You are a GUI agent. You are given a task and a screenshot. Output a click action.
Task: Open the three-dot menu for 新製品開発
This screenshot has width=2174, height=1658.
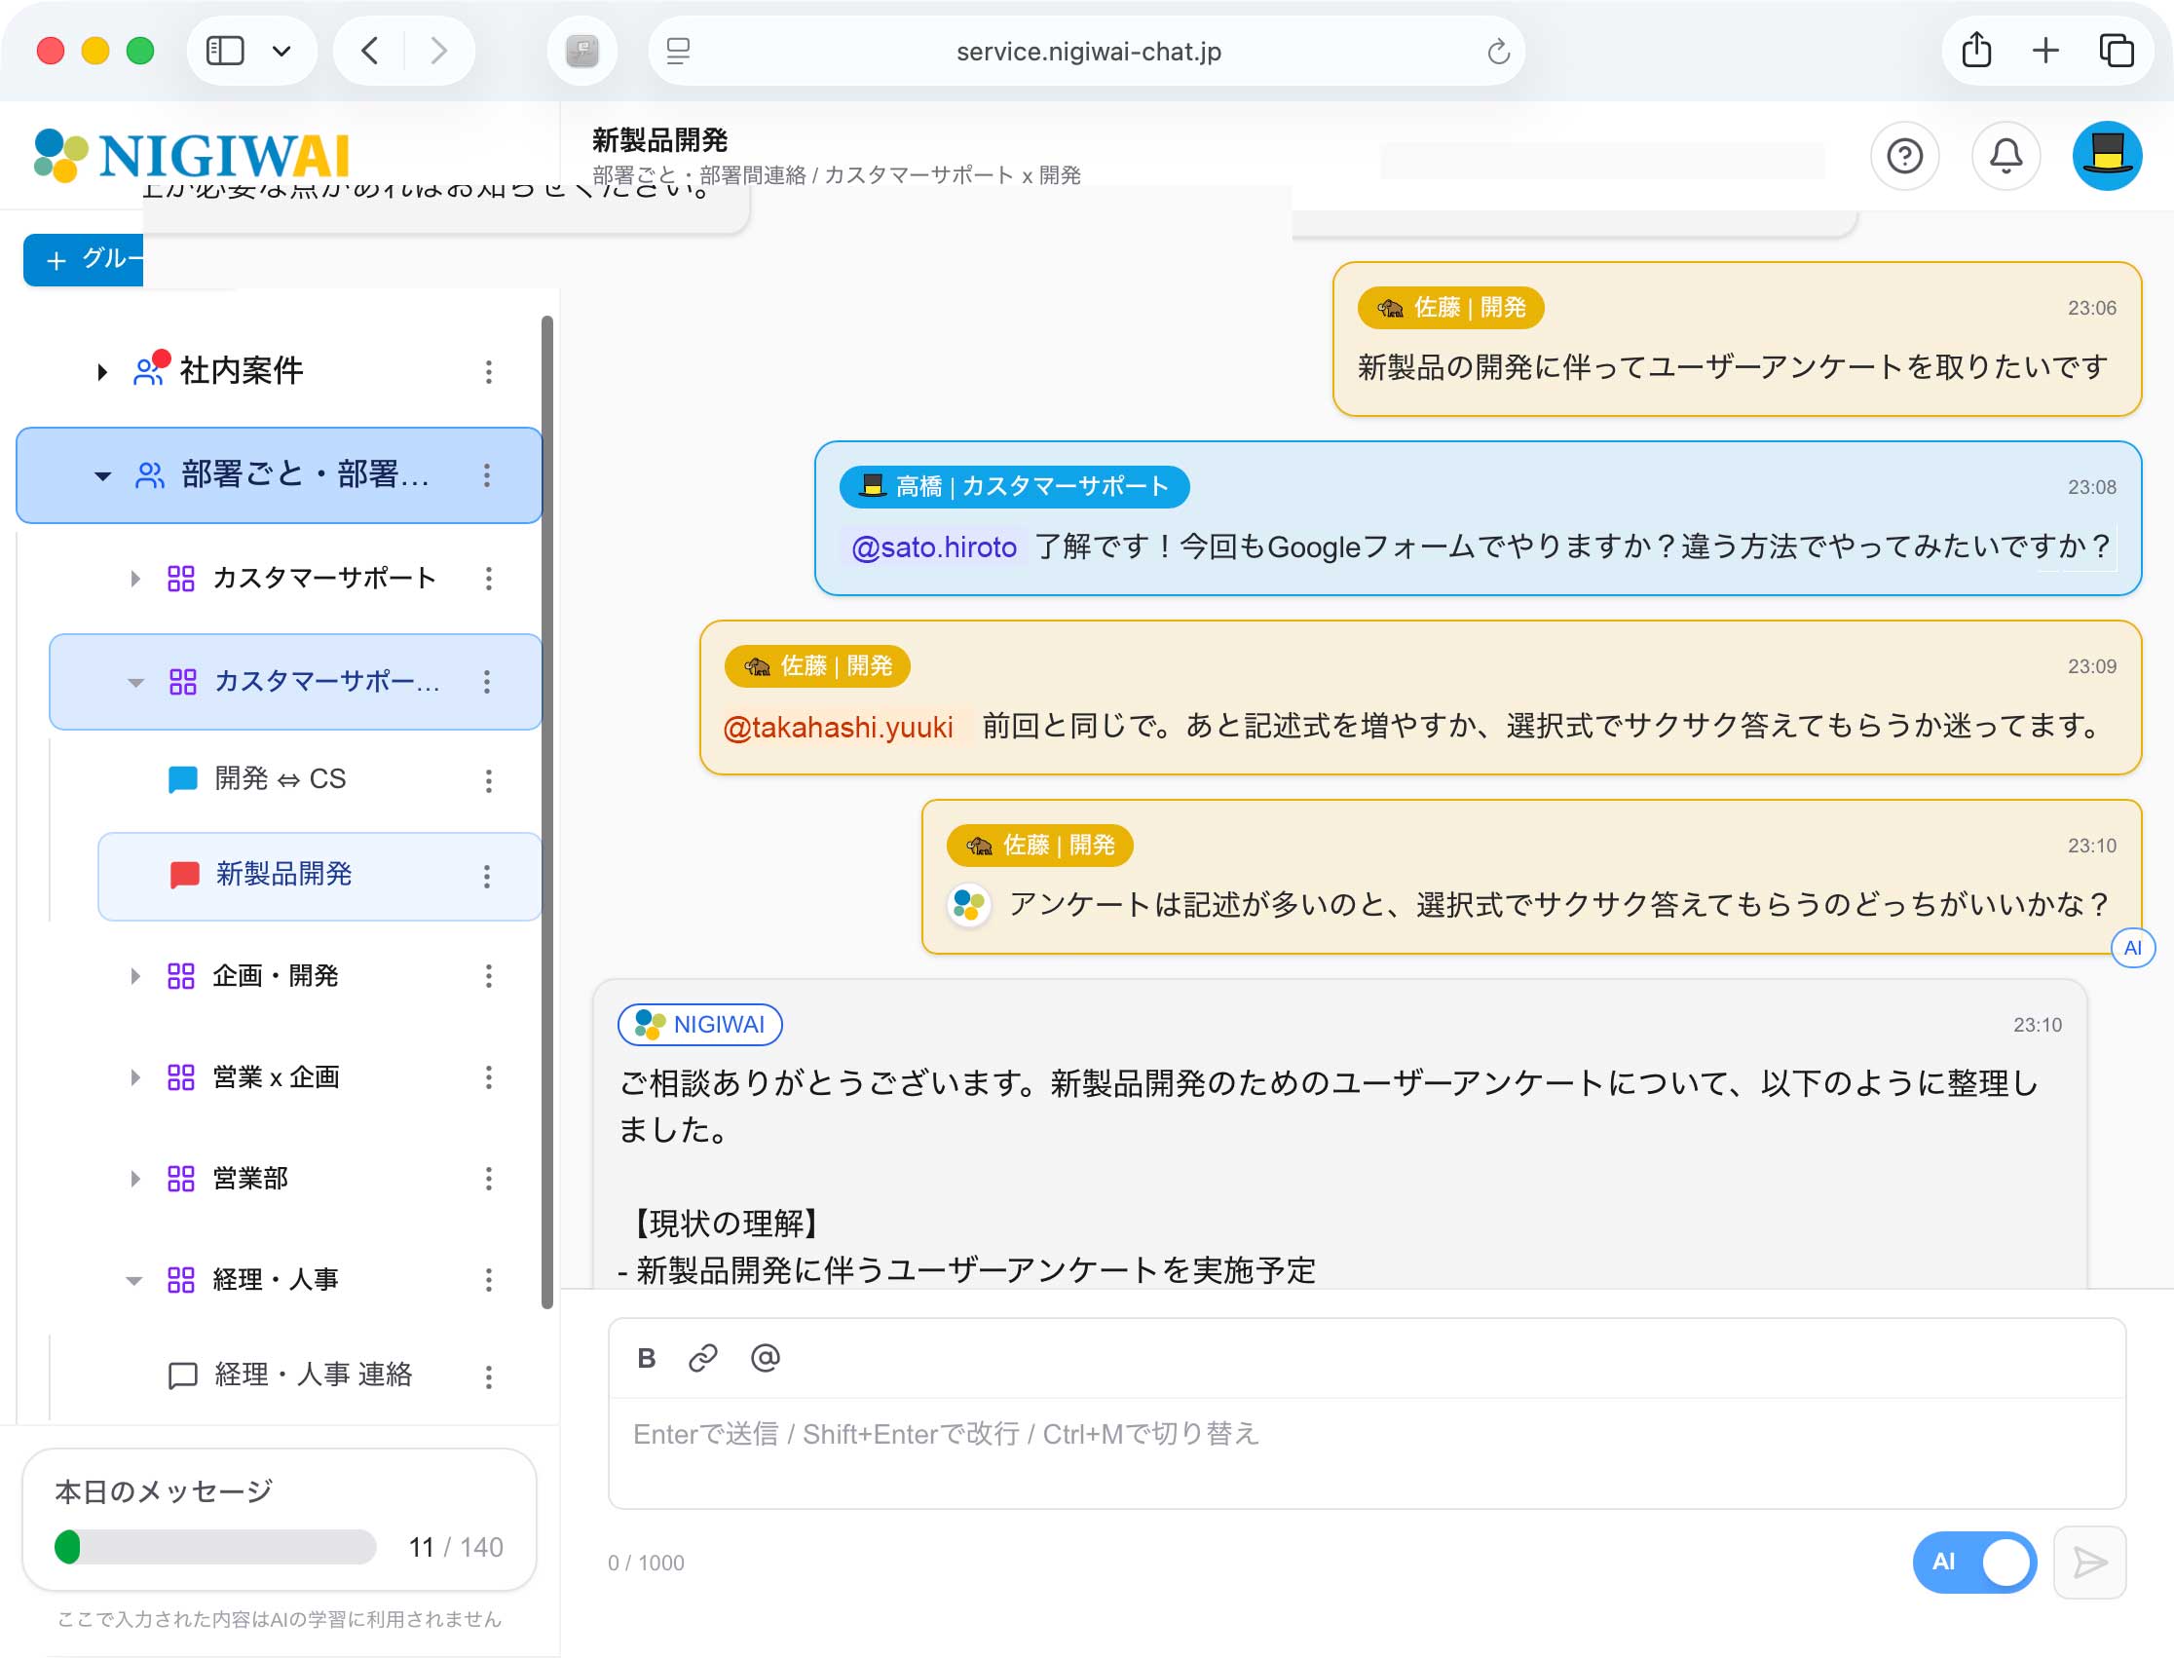(486, 876)
